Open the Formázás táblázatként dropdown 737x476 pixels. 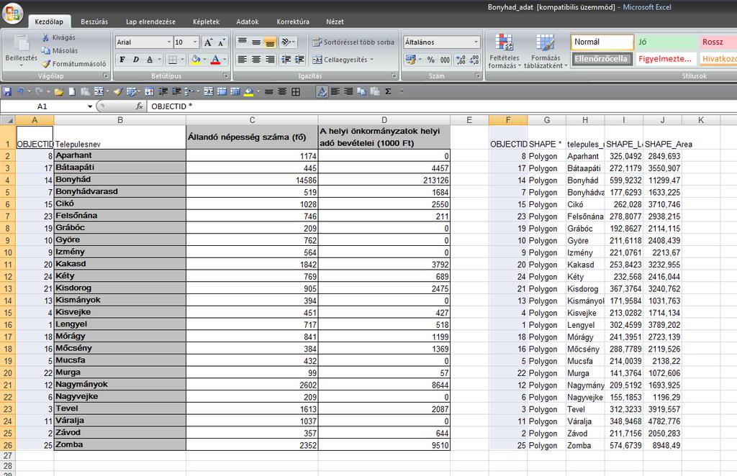click(546, 51)
